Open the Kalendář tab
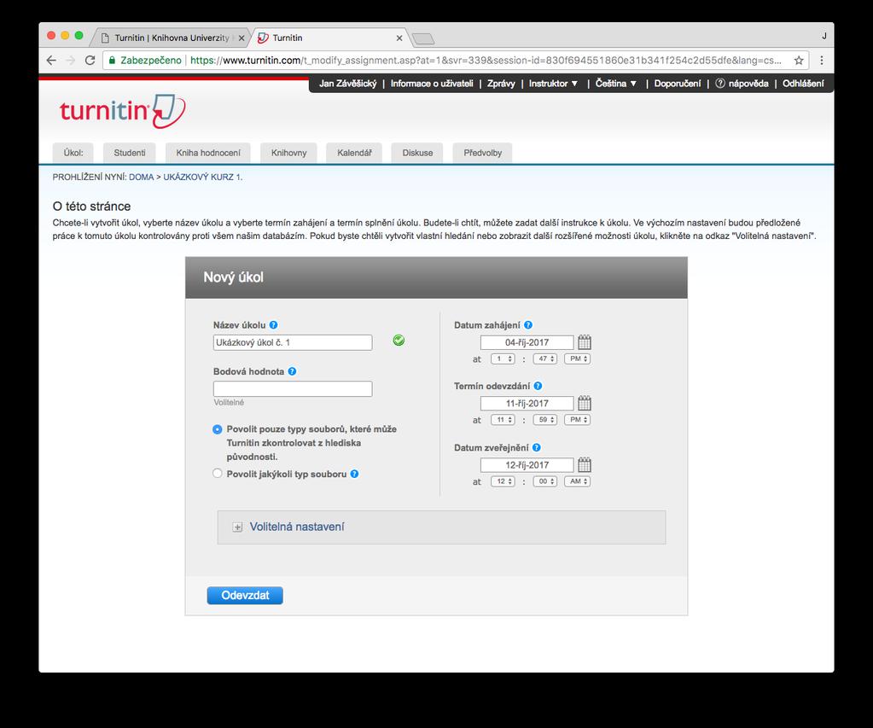 point(354,153)
